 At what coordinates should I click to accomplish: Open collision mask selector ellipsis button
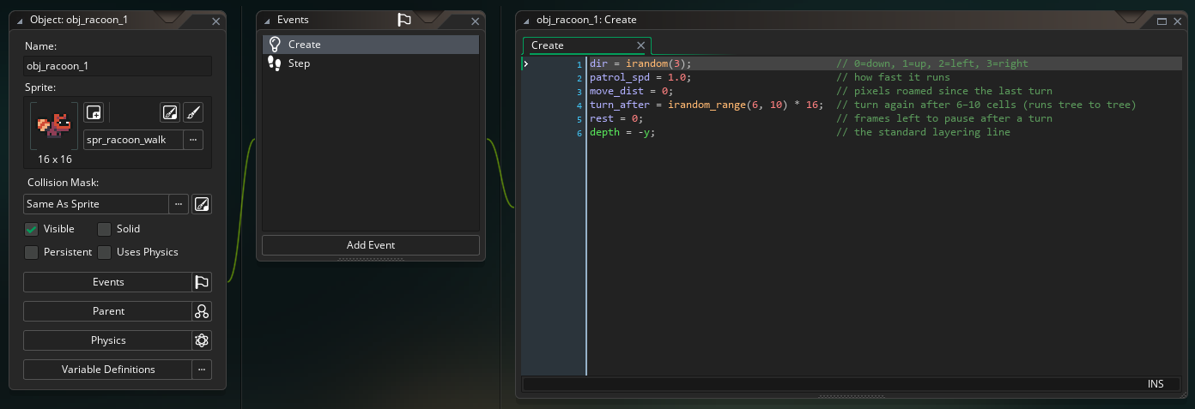pyautogui.click(x=179, y=204)
